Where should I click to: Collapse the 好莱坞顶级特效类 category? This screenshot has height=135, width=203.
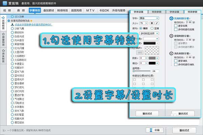click(x=9, y=21)
